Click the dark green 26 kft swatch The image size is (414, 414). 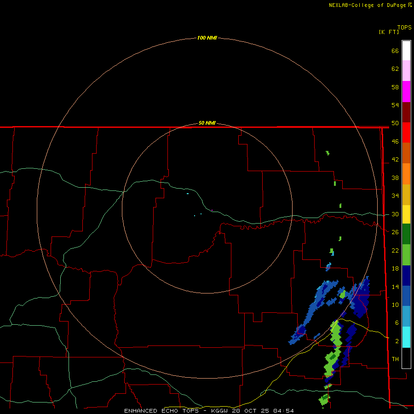[406, 234]
